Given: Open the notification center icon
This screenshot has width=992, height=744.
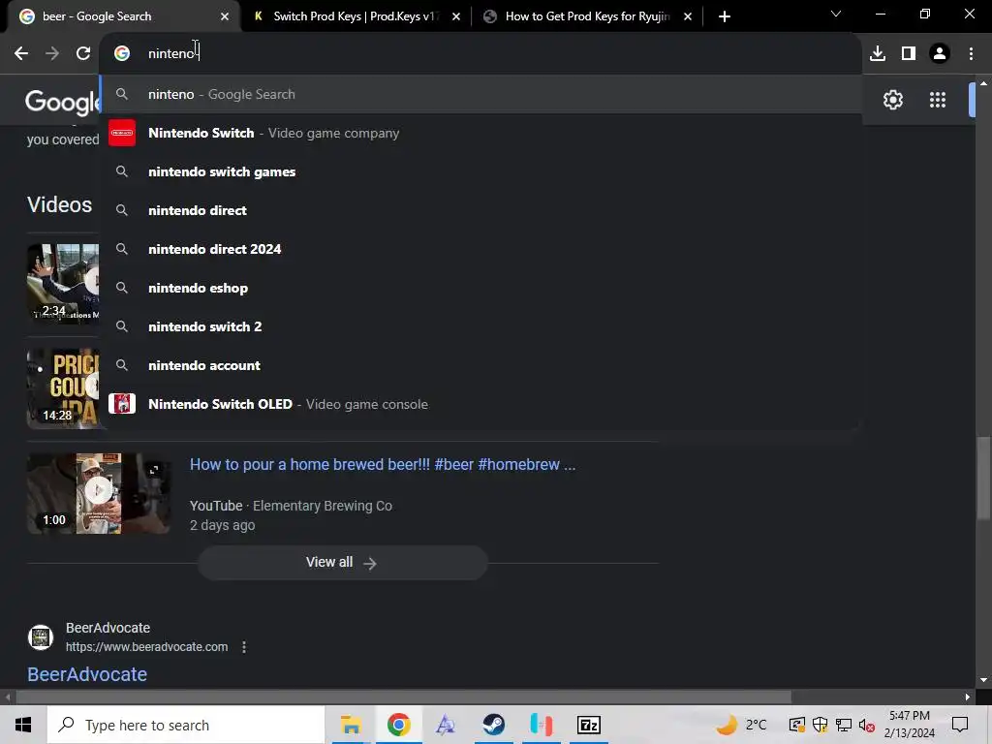Looking at the screenshot, I should coord(960,725).
